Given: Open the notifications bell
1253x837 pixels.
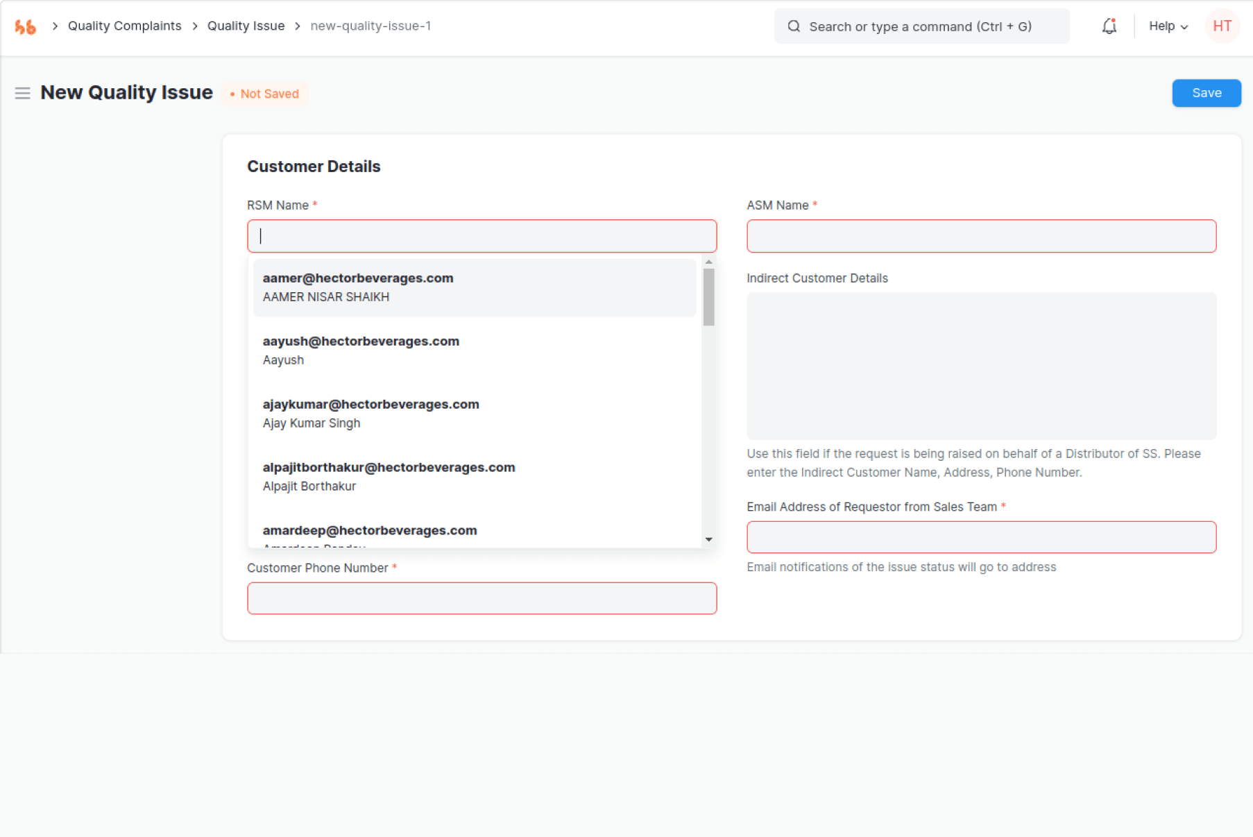Looking at the screenshot, I should coord(1109,26).
